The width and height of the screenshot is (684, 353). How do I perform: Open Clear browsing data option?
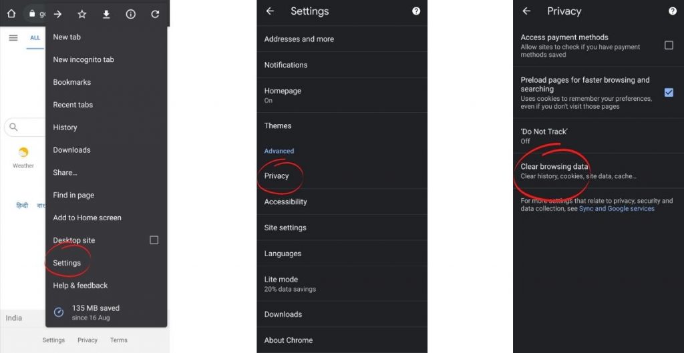(554, 171)
